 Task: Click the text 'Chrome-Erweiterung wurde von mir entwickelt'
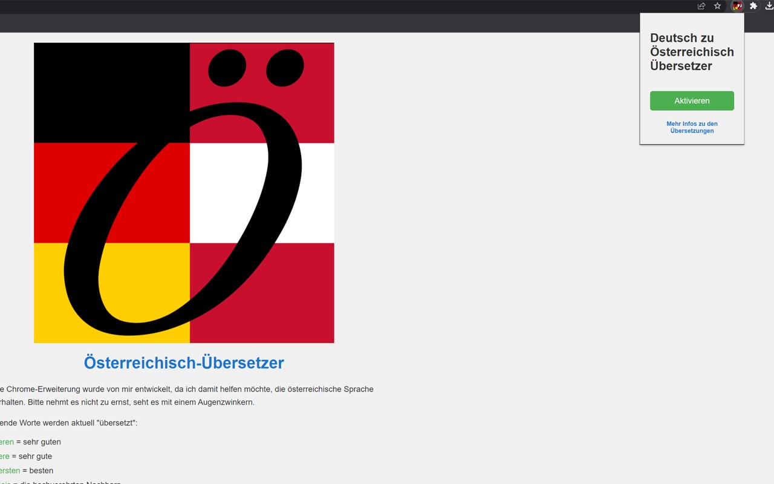[x=89, y=389]
